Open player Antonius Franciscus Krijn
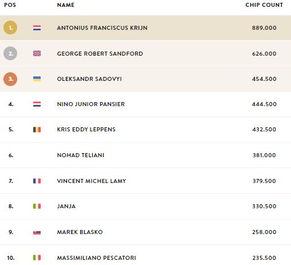The width and height of the screenshot is (291, 265). tap(102, 28)
